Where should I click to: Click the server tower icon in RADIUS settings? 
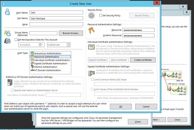pyautogui.click(x=10, y=83)
